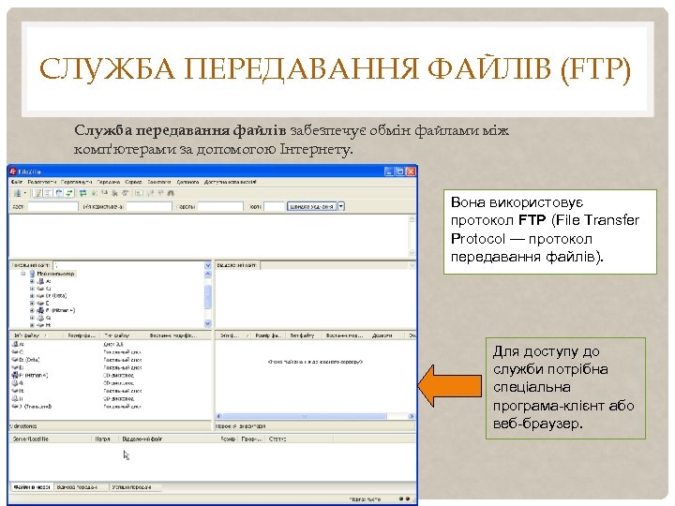Click the Username input field
675x506 pixels.
pyautogui.click(x=148, y=206)
